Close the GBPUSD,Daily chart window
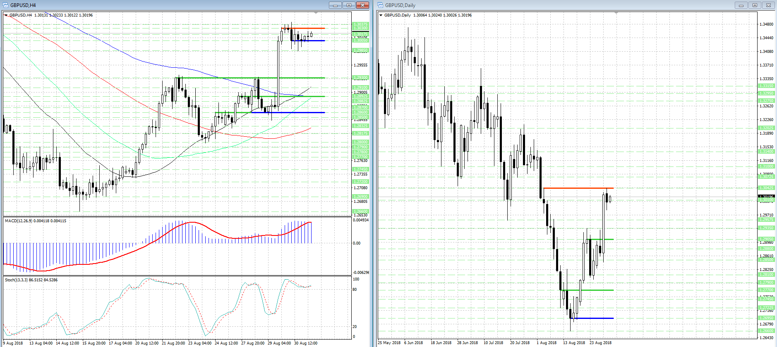The width and height of the screenshot is (777, 347). [768, 5]
